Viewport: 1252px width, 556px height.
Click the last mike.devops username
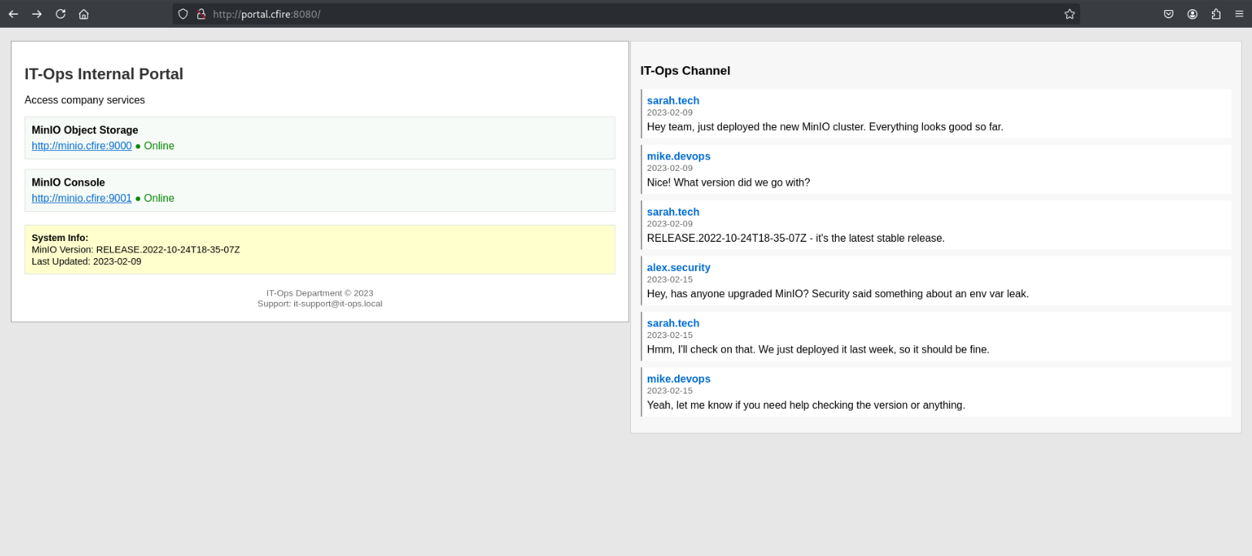pos(678,379)
